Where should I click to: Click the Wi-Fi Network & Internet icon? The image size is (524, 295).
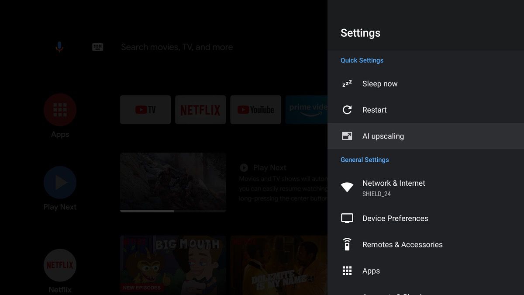[x=347, y=187]
